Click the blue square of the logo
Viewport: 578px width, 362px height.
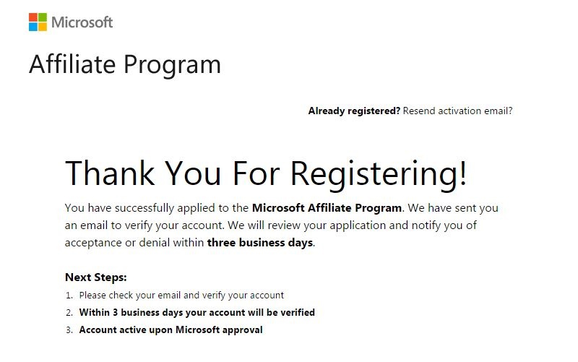33,27
